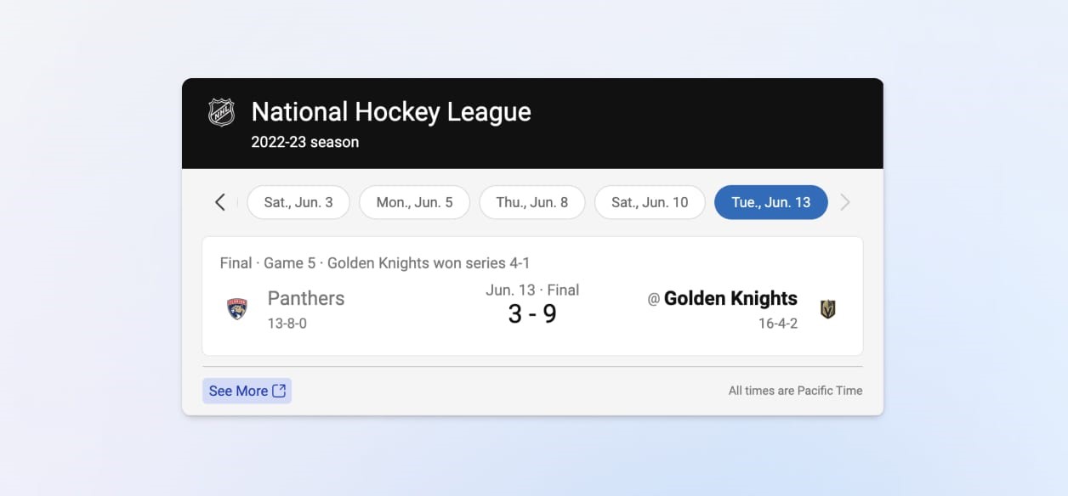Click the external link icon beside See More
The height and width of the screenshot is (496, 1068).
(279, 391)
